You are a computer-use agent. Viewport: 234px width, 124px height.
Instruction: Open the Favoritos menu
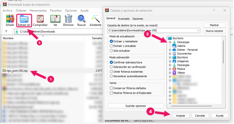[56, 10]
